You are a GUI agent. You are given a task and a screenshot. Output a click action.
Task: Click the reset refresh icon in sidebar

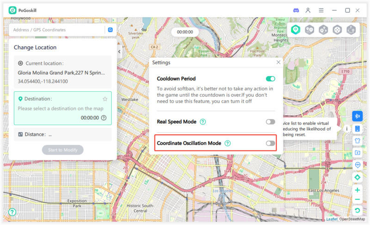(x=357, y=210)
